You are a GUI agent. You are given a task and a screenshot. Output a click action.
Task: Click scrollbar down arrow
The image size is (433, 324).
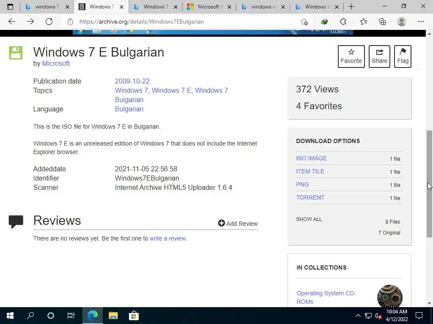click(430, 303)
